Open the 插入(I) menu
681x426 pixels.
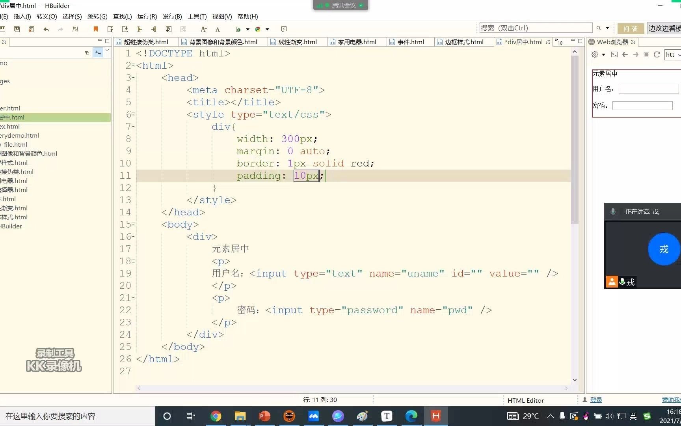tap(22, 16)
